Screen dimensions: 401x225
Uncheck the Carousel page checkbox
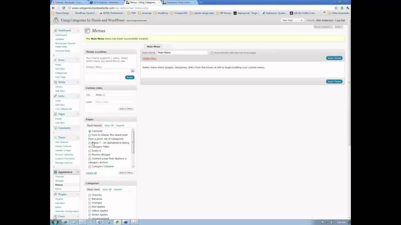tap(90, 131)
